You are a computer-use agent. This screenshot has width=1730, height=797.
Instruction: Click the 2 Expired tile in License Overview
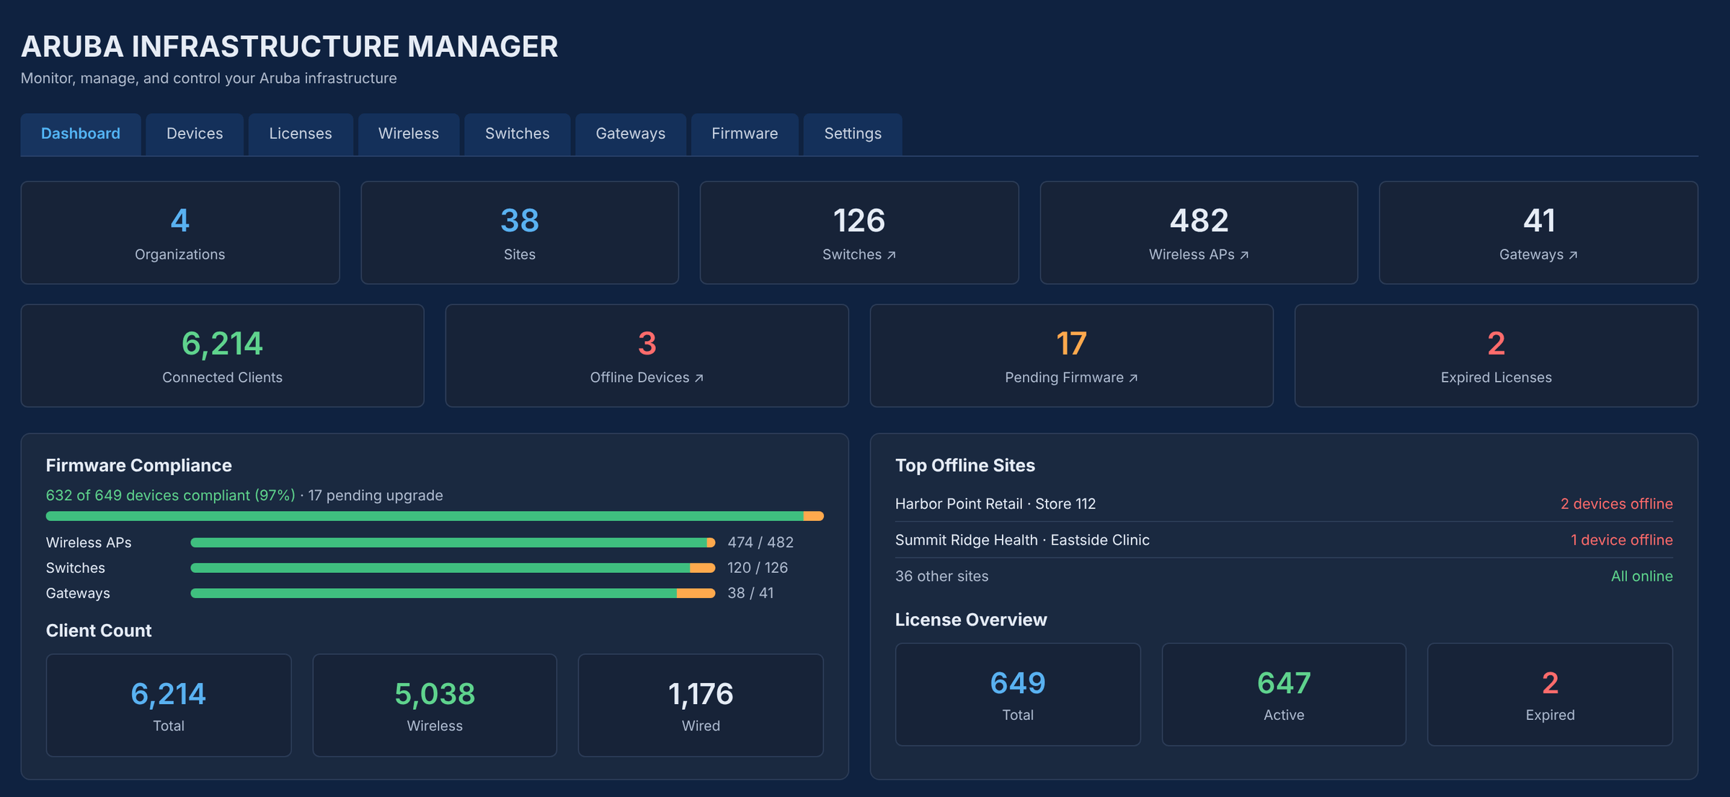click(x=1550, y=695)
